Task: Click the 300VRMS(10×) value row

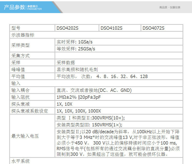Action: 119,118
